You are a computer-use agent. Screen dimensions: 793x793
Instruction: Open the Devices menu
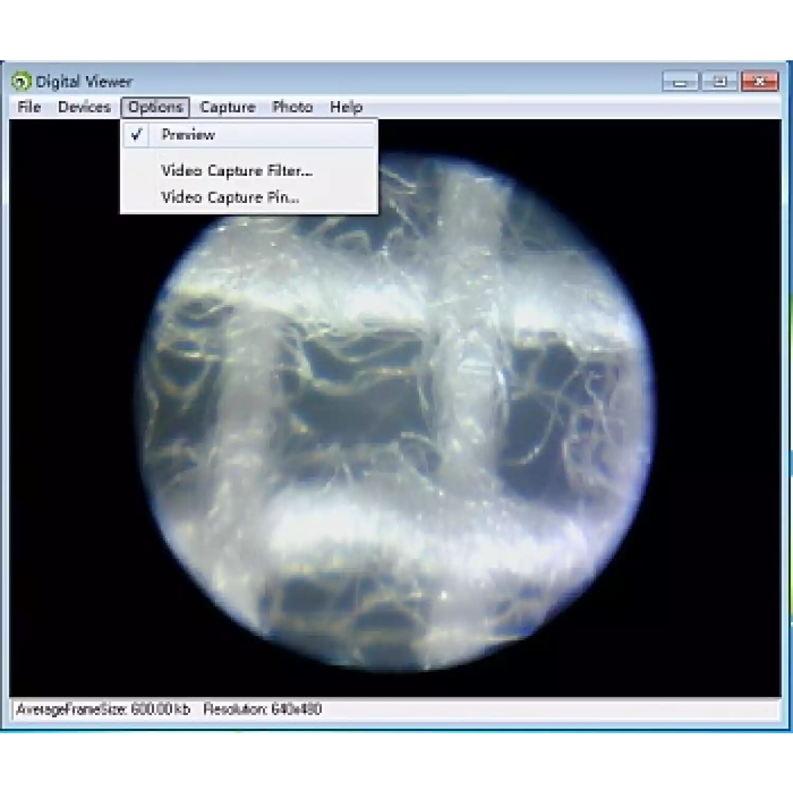tap(84, 107)
